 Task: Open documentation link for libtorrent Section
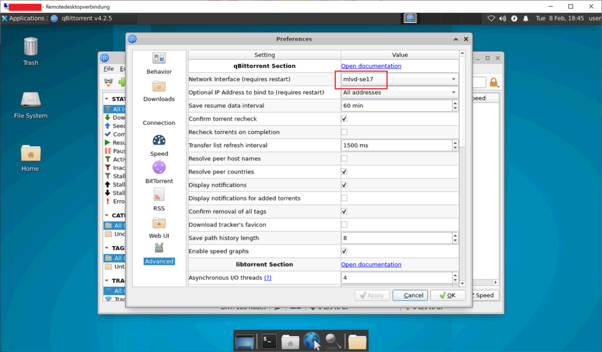coord(371,264)
